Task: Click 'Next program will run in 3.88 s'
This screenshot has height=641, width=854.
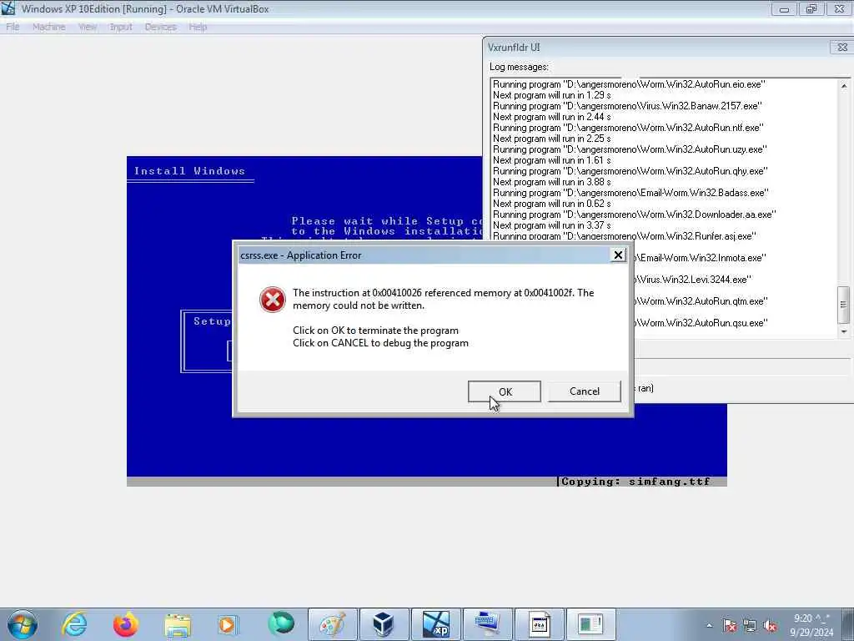Action: pos(552,182)
